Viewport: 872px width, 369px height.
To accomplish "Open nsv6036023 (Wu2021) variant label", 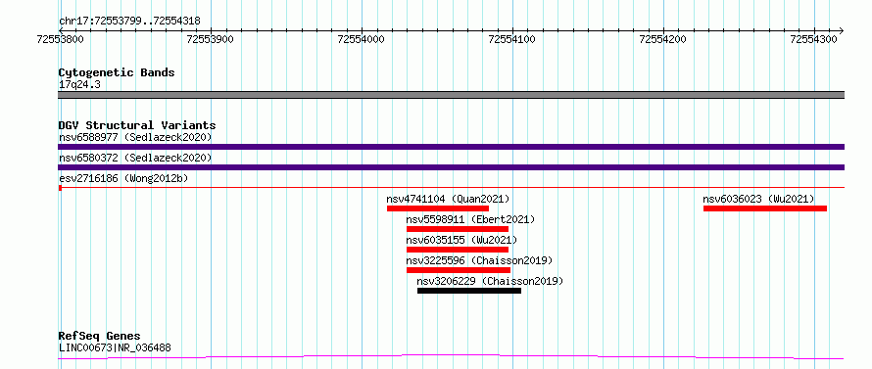I will point(758,199).
